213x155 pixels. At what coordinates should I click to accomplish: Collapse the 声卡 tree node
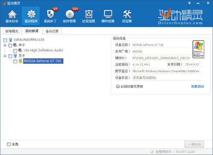5,45
